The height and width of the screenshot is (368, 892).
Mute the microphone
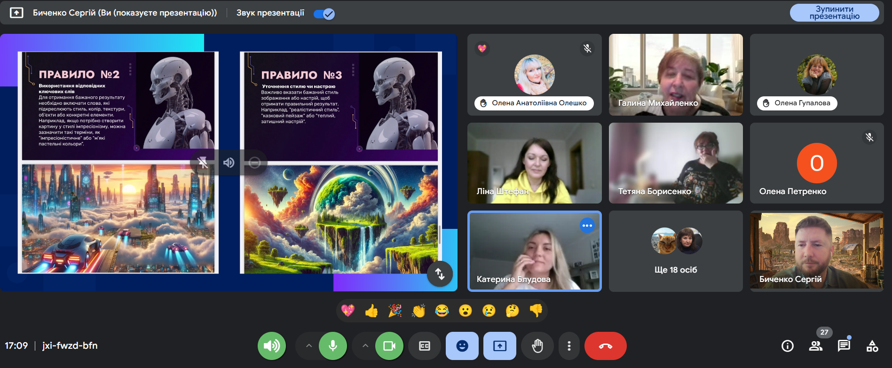[333, 346]
